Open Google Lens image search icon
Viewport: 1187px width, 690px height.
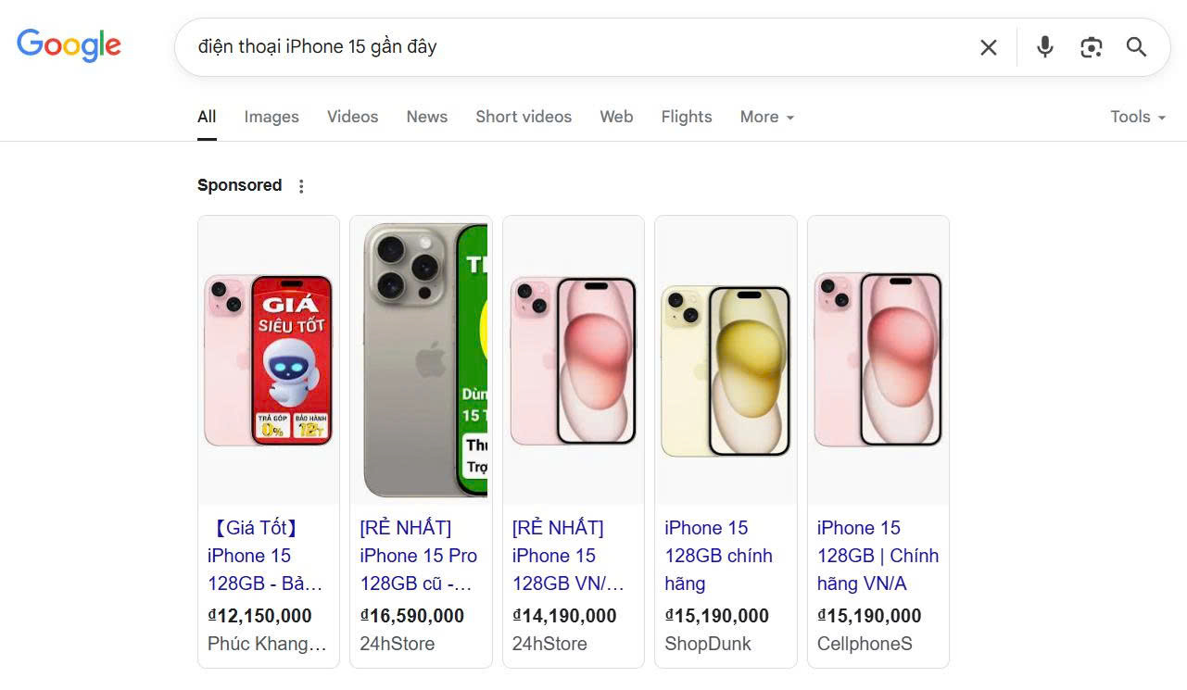1092,47
